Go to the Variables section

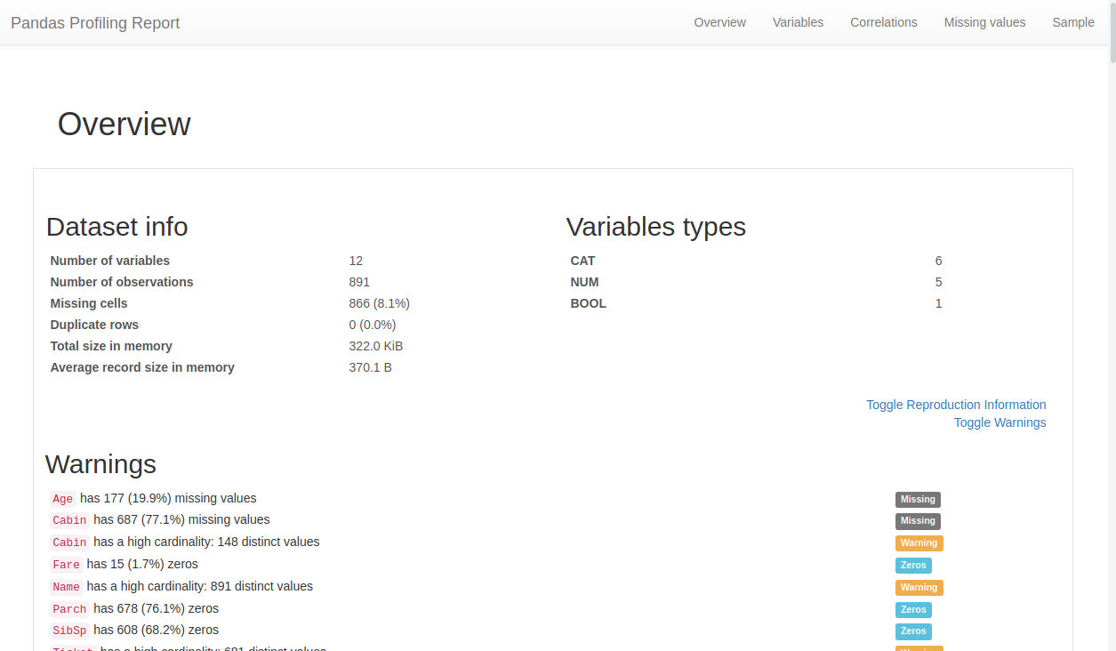[x=798, y=22]
